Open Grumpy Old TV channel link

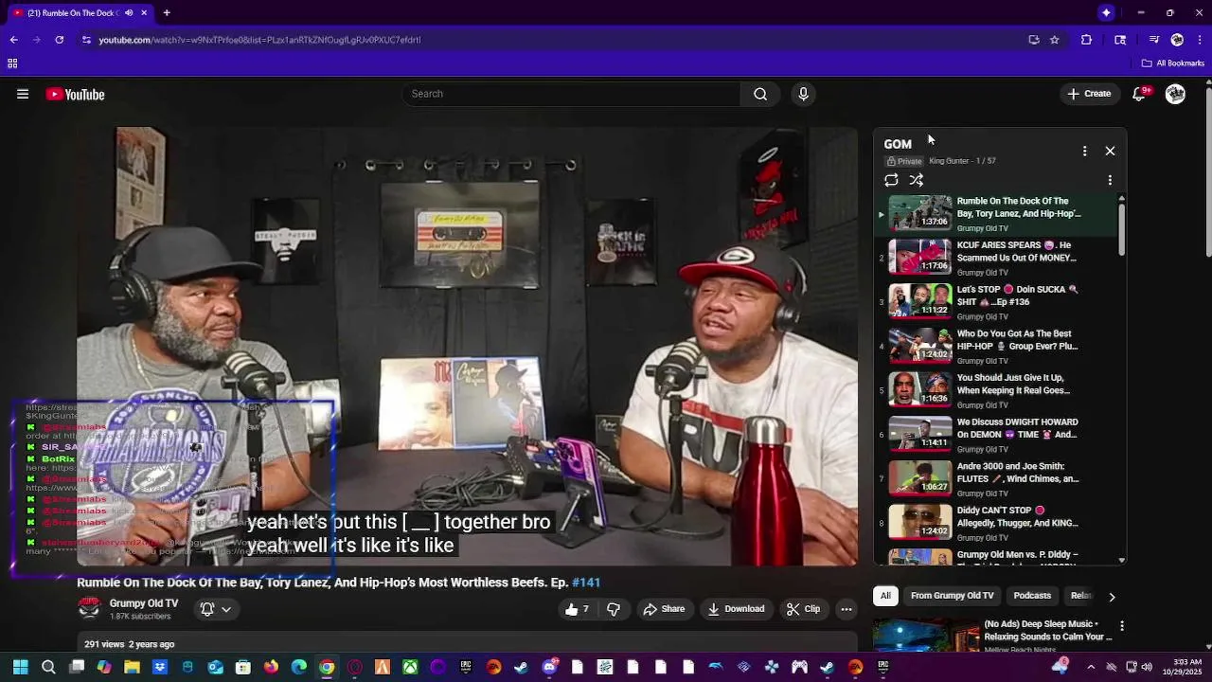[x=144, y=603]
